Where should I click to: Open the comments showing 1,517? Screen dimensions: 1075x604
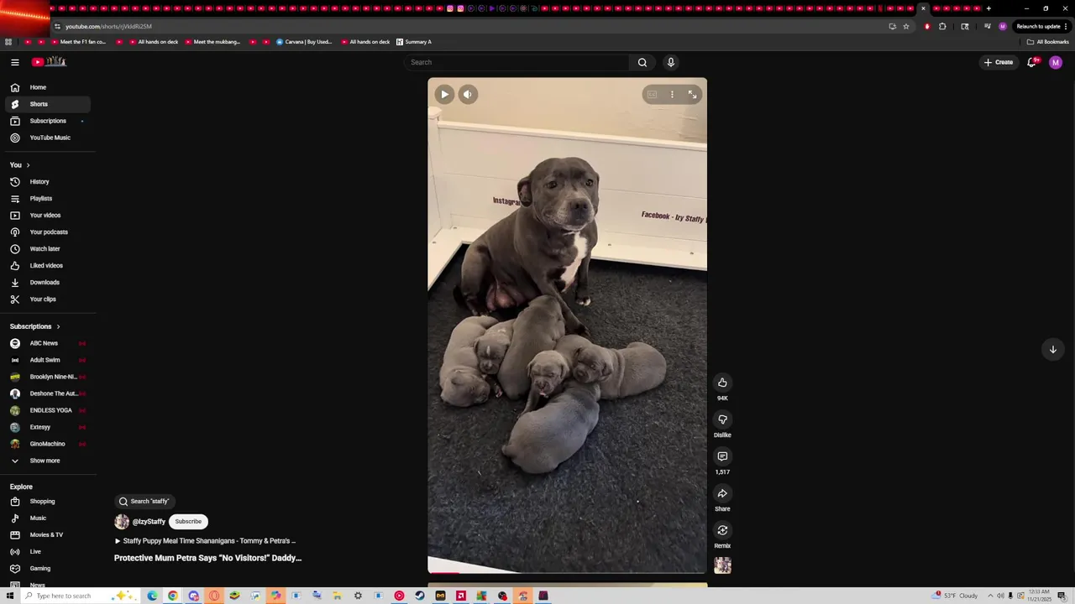pos(722,456)
